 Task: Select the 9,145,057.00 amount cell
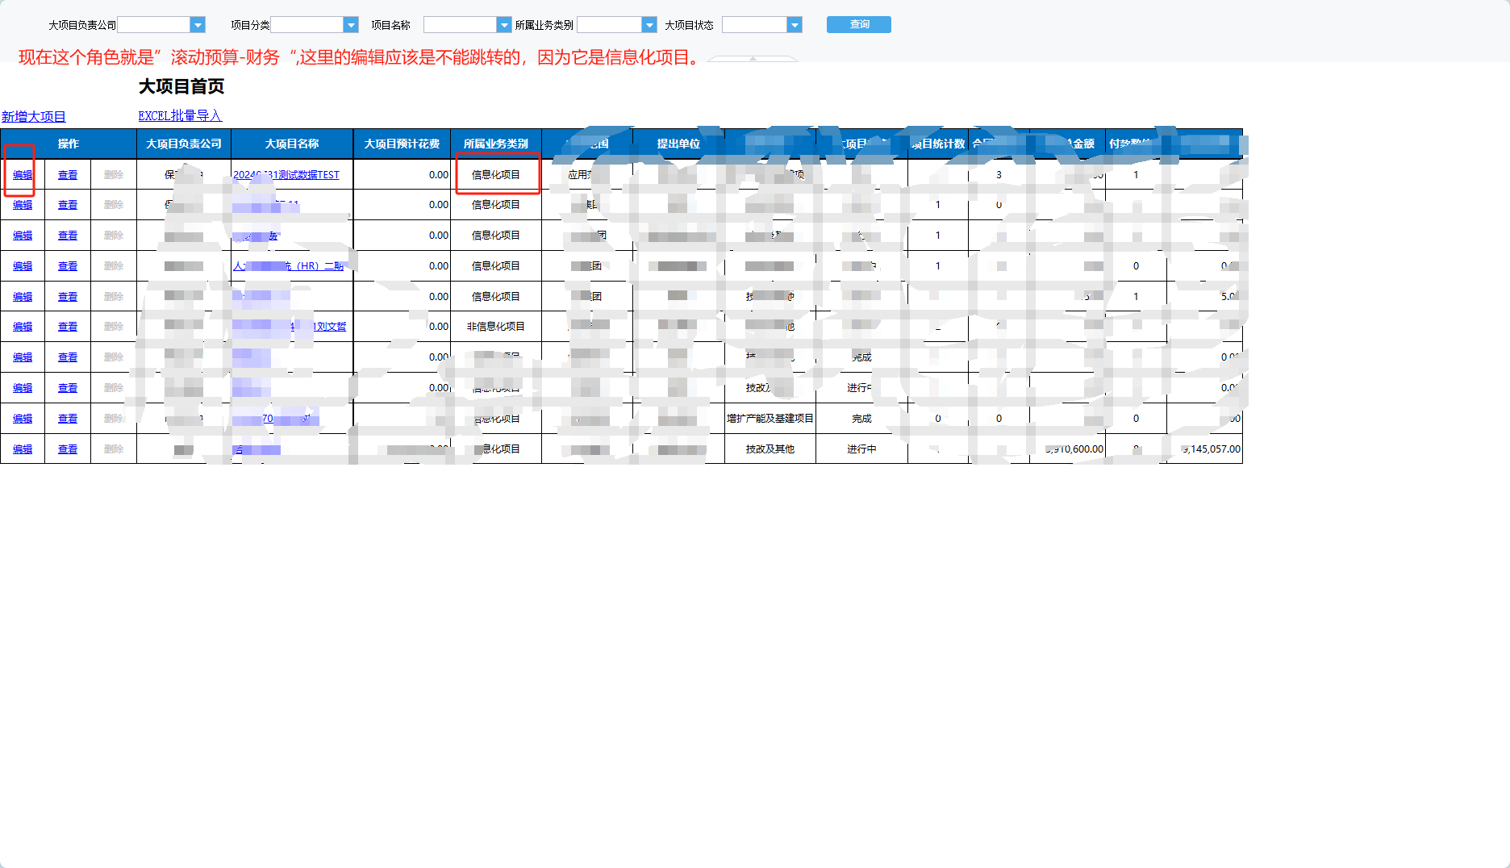click(1205, 449)
